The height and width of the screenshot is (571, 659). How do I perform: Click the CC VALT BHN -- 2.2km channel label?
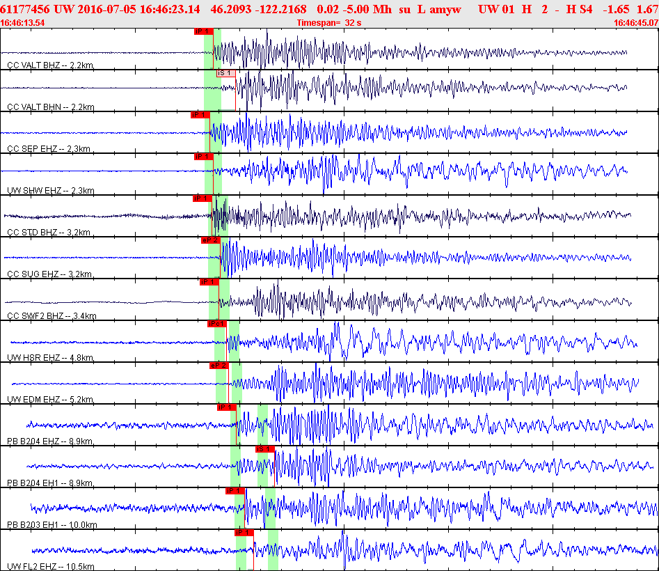(50, 107)
